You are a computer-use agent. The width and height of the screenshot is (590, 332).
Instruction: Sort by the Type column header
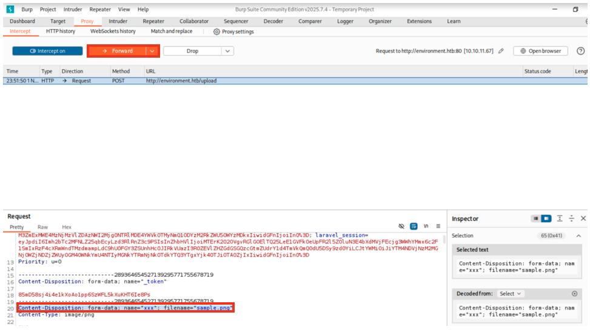pyautogui.click(x=47, y=71)
